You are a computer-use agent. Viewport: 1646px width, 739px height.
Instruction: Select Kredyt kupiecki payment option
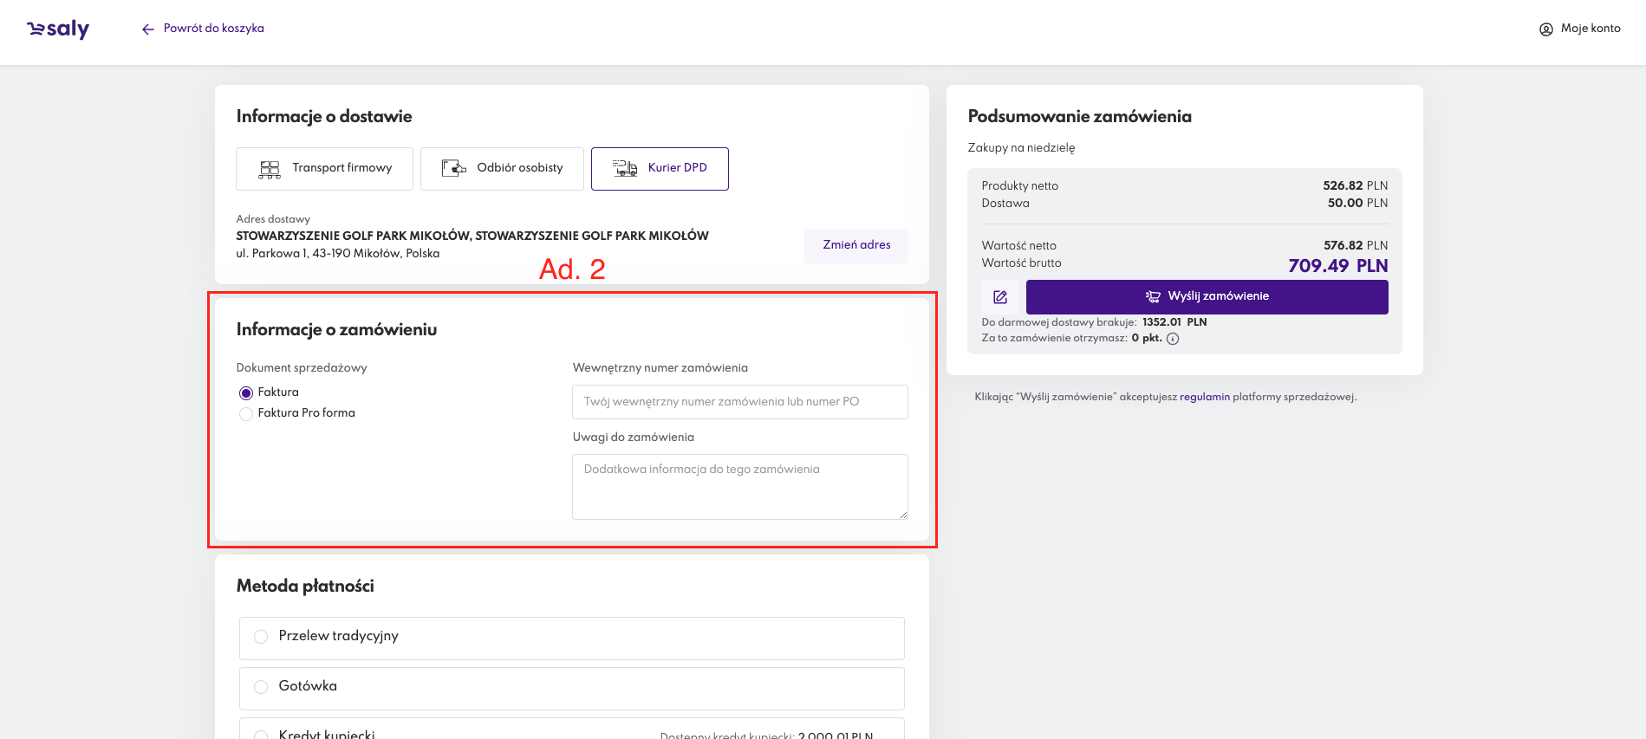261,734
